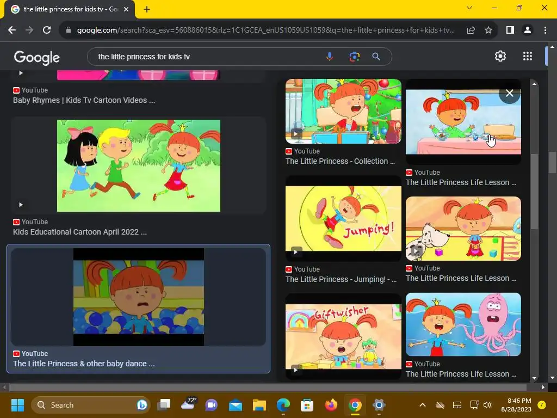This screenshot has width=557, height=418.
Task: Click the magnifier search button
Action: (376, 57)
